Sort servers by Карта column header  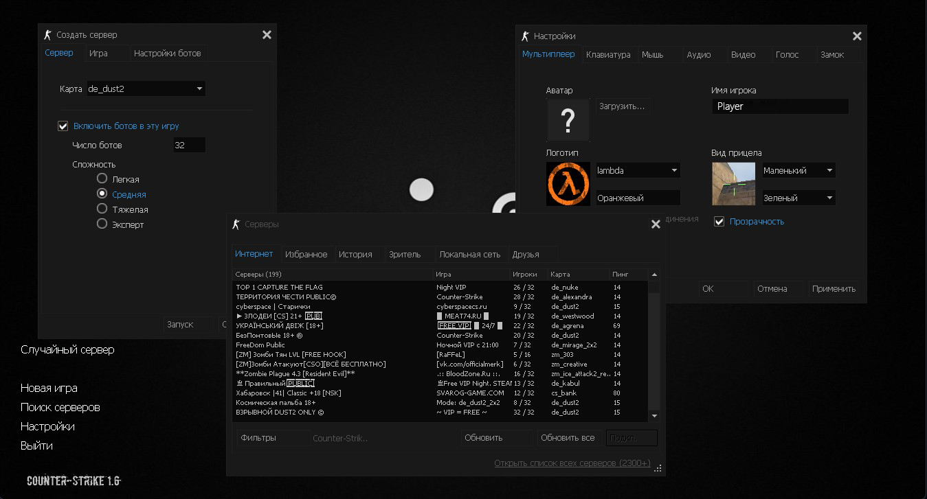(579, 275)
